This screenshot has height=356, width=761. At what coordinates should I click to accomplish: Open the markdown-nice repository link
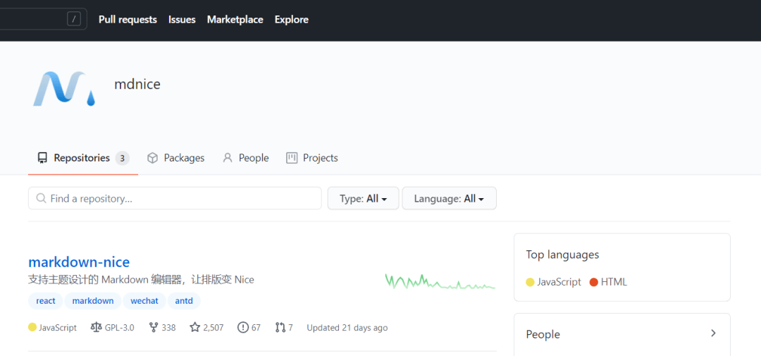(x=79, y=262)
